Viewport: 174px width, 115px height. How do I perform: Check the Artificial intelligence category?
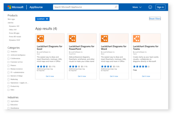pyautogui.click(x=8, y=55)
